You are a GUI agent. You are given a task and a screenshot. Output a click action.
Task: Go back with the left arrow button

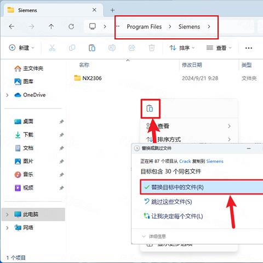pyautogui.click(x=12, y=27)
